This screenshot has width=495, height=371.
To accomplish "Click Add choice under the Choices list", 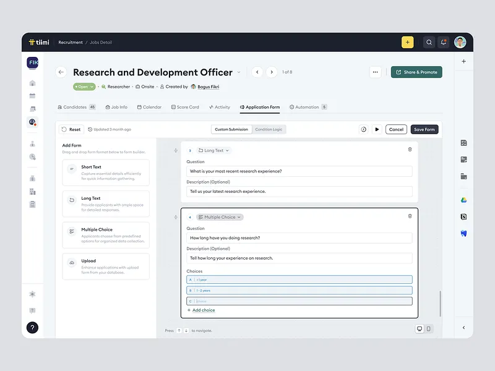I will (x=202, y=310).
